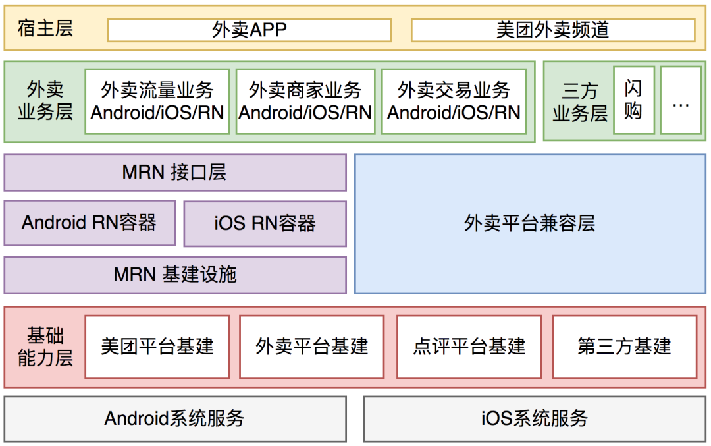Select the 美团外卖频道 box
The image size is (711, 446).
pyautogui.click(x=553, y=30)
